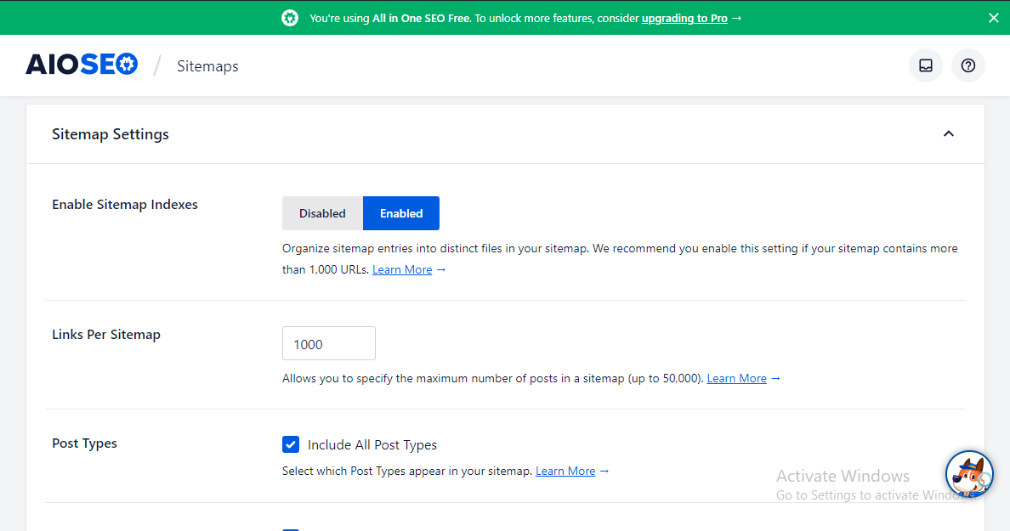Open the dog mascot chat assistant

(969, 474)
